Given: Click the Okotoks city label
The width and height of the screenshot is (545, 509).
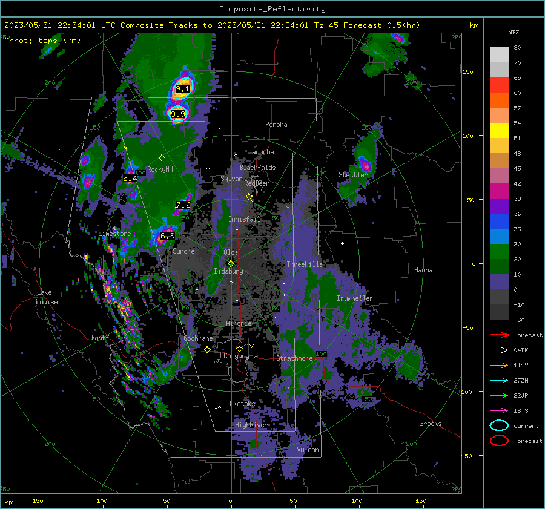Looking at the screenshot, I should 242,404.
